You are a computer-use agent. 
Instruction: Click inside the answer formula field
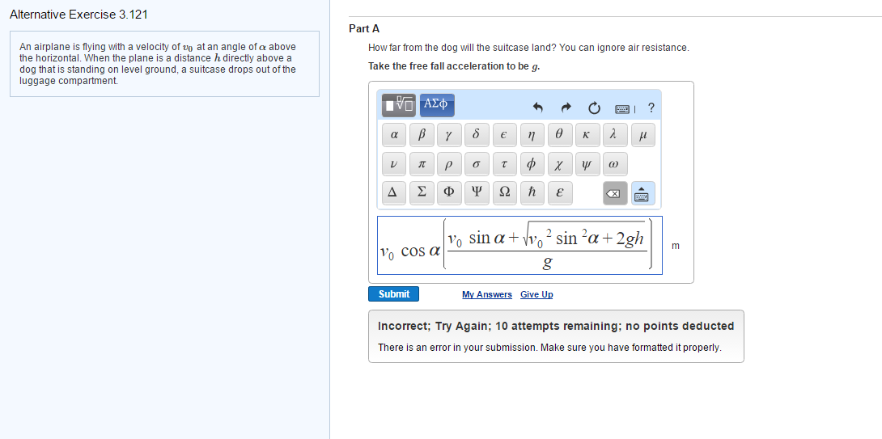pos(519,245)
